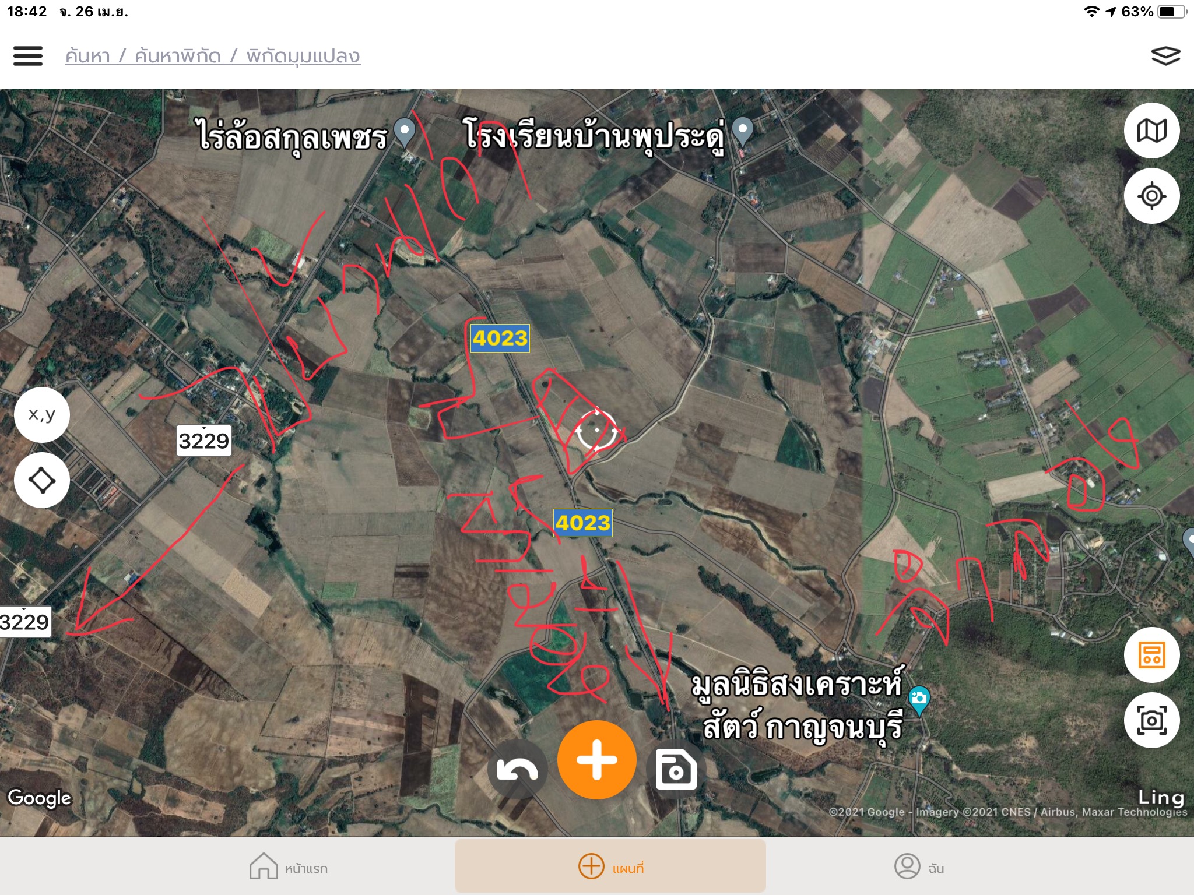
Task: Add a point with orange plus
Action: pyautogui.click(x=596, y=760)
